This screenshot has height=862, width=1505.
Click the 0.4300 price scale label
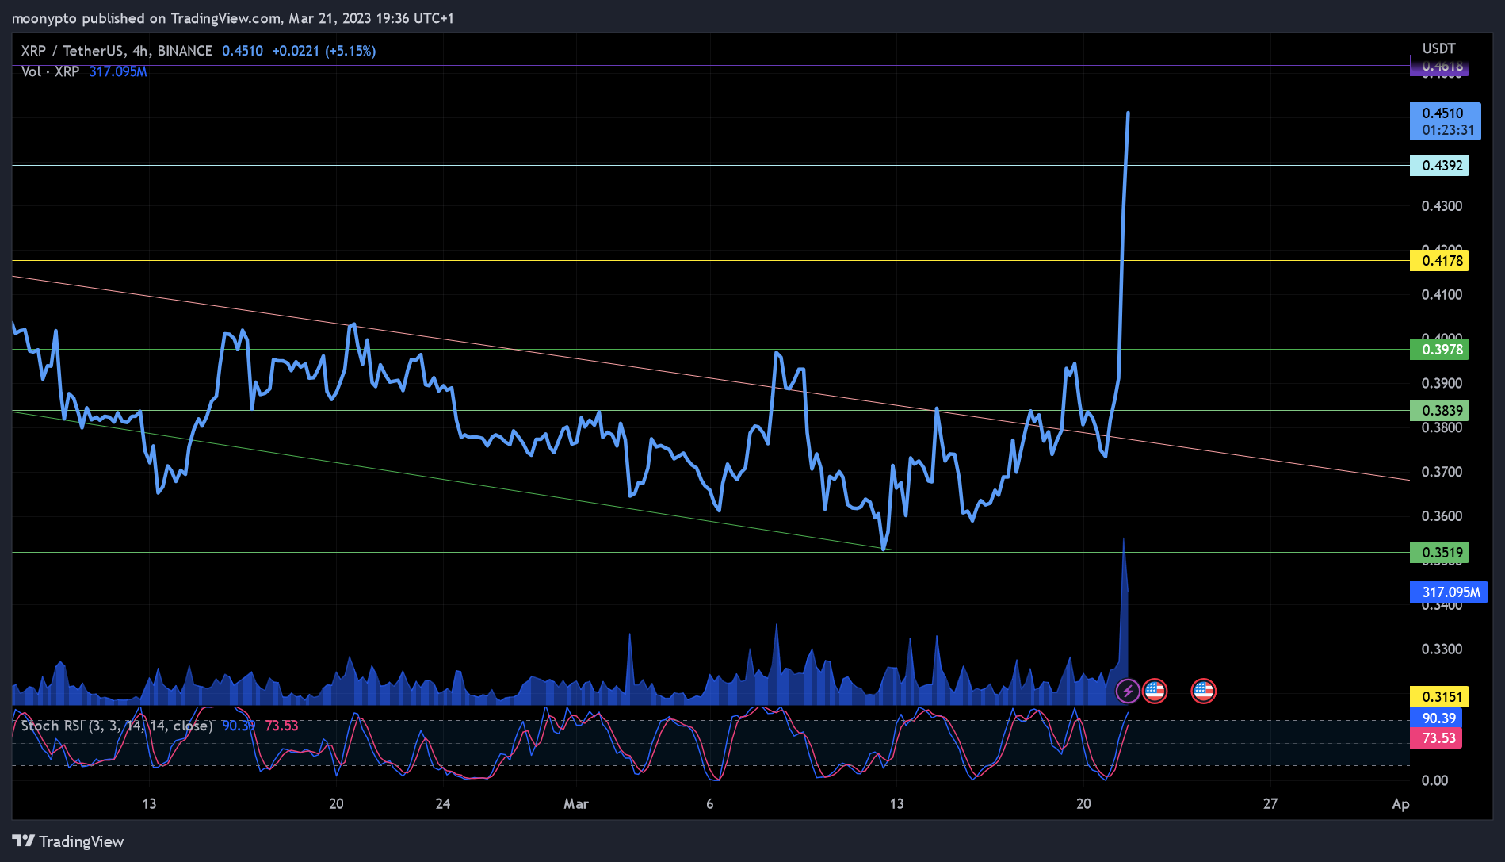pos(1442,206)
